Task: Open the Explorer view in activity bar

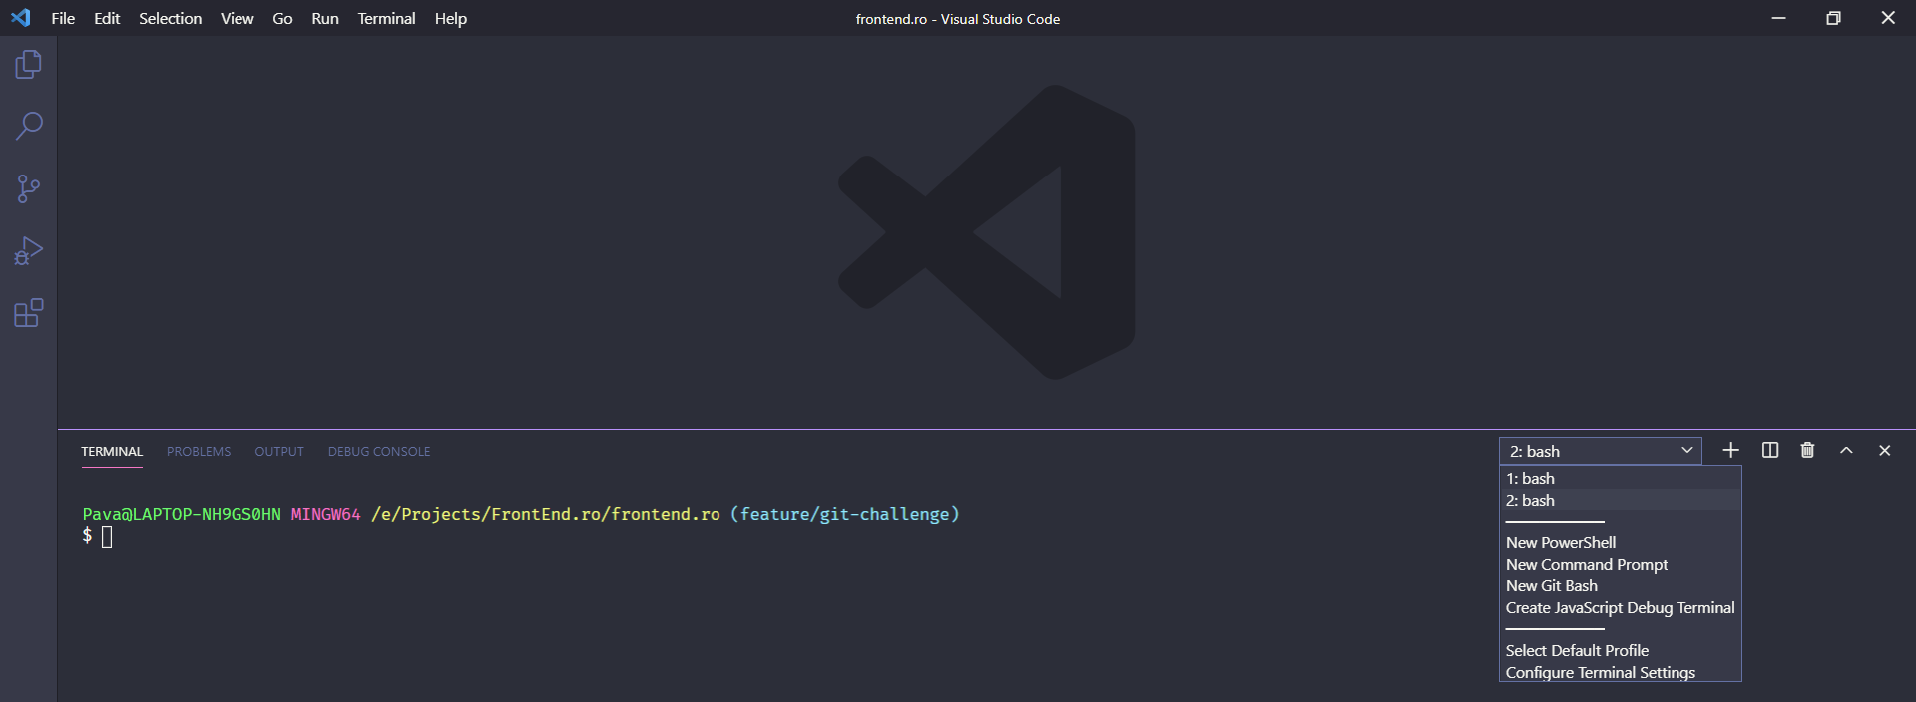Action: [29, 65]
